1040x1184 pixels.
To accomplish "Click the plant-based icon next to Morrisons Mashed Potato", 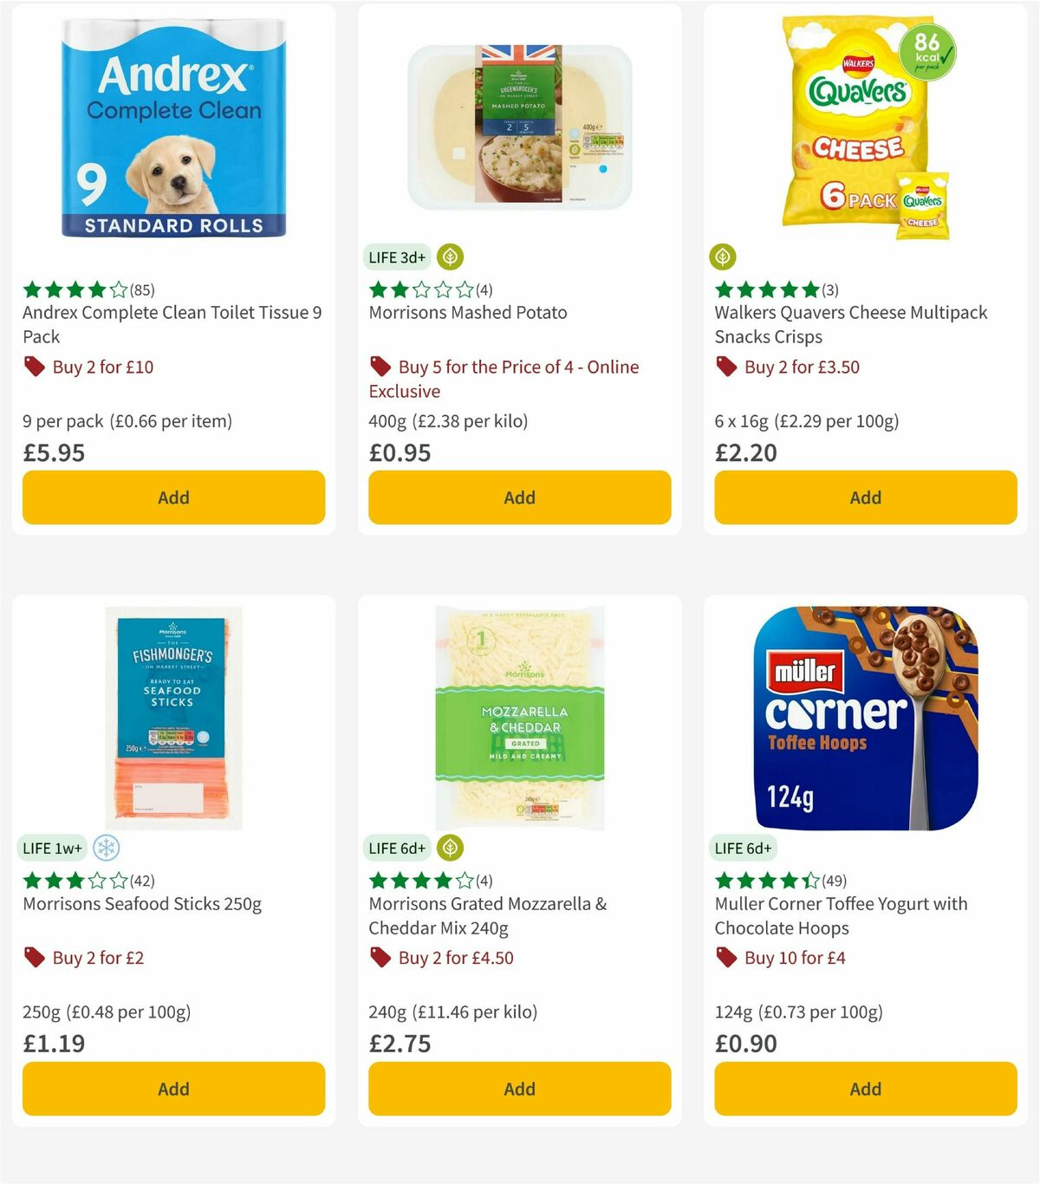I will (448, 257).
